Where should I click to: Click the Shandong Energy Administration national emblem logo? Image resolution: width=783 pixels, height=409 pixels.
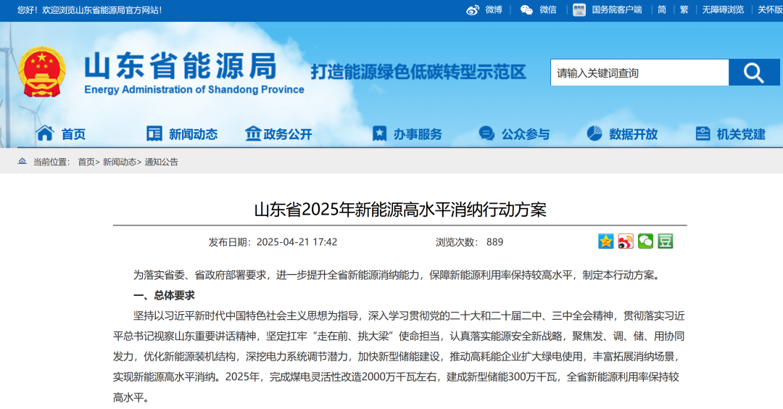(x=41, y=72)
